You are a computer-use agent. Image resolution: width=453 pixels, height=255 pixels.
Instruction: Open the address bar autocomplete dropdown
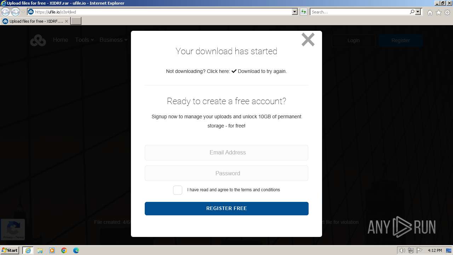pyautogui.click(x=295, y=12)
